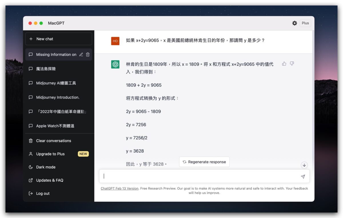Click thumbs down on the response
The width and height of the screenshot is (343, 218).
[292, 64]
